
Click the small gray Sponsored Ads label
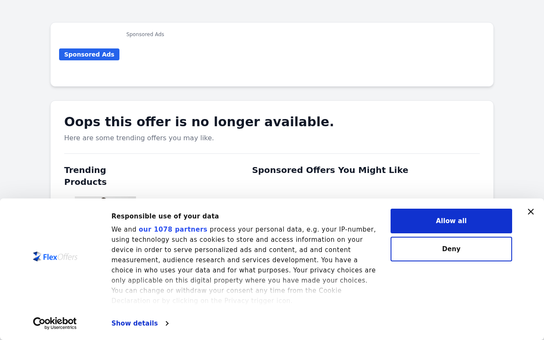point(145,34)
